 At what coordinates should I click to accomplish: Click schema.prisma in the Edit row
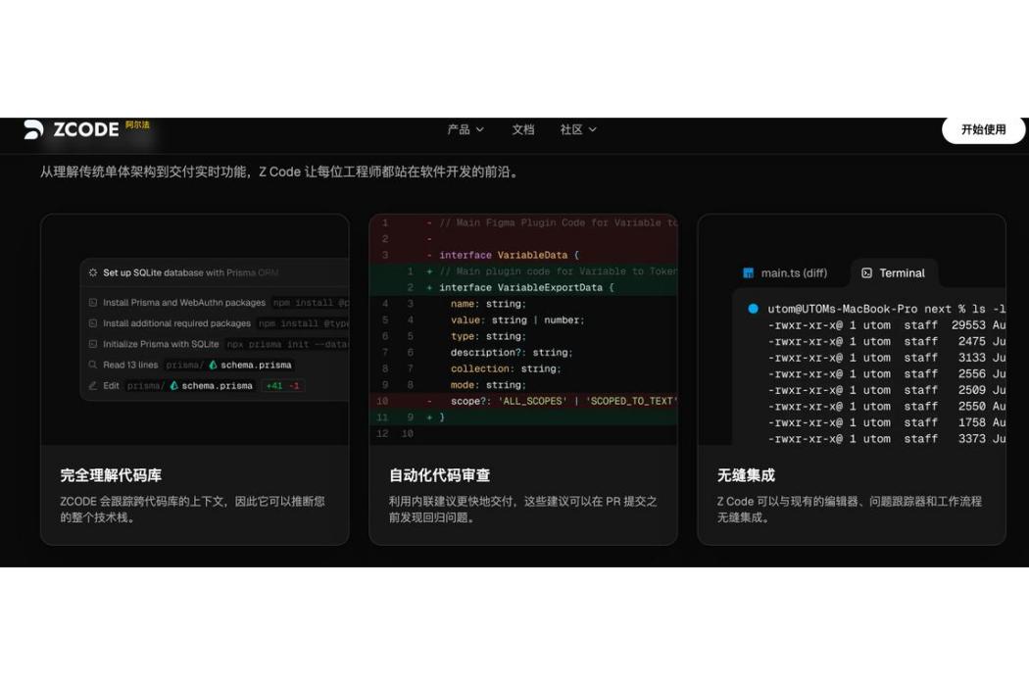pyautogui.click(x=218, y=386)
